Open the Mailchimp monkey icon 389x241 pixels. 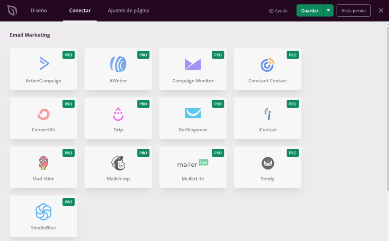click(118, 162)
